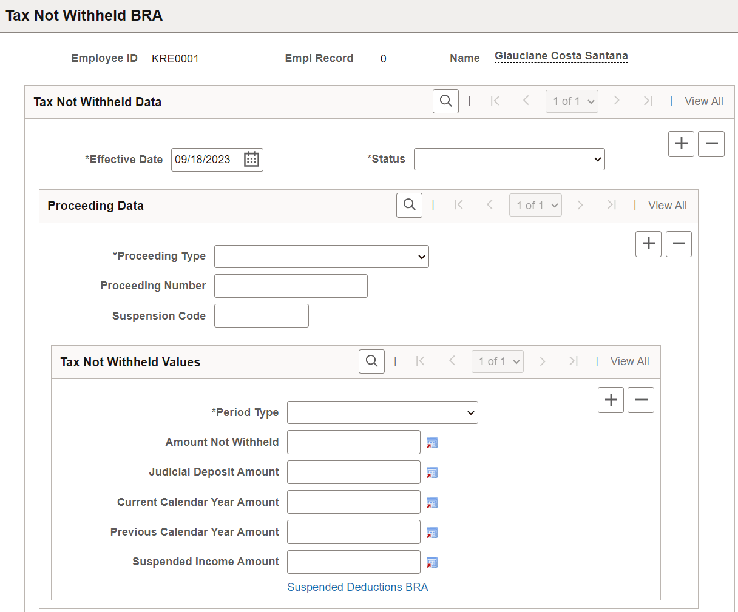738x612 pixels.
Task: Go to last row in Tax Not Withheld Data
Action: [x=648, y=101]
